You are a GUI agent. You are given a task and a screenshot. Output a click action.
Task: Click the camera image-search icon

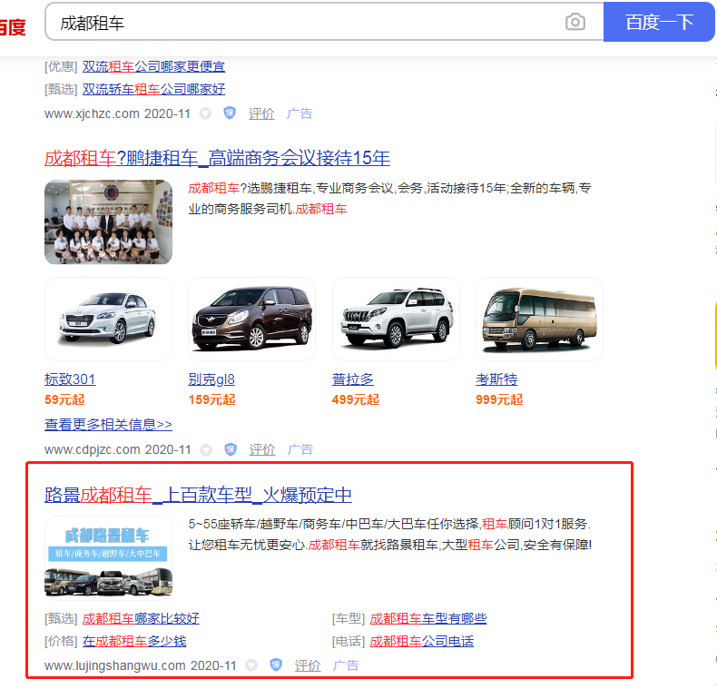click(575, 22)
